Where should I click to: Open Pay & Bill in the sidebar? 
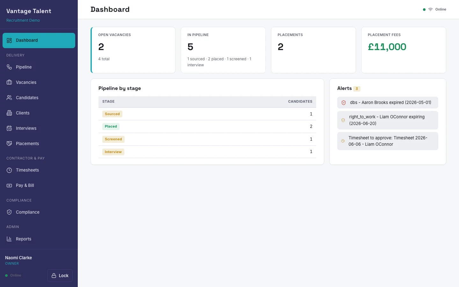(39, 186)
